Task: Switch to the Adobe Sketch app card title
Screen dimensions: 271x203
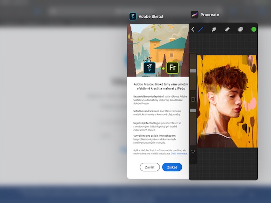Action: coord(151,17)
